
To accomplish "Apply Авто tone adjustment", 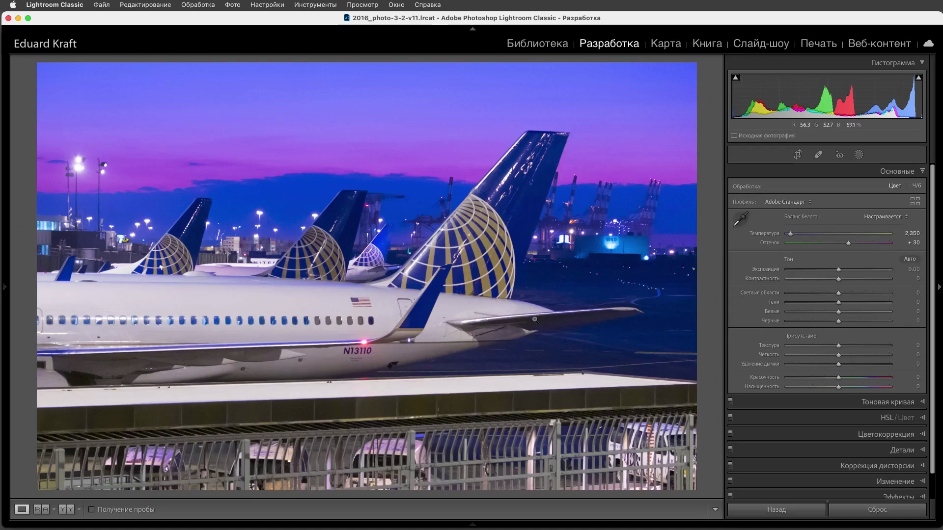I will tap(910, 259).
